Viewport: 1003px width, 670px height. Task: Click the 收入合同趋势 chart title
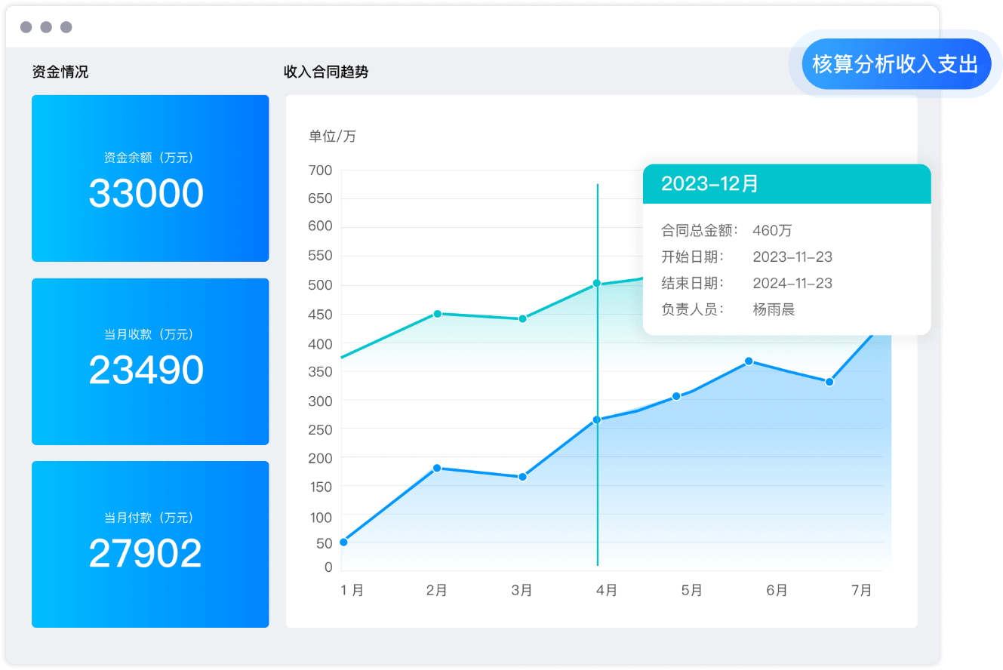tap(326, 72)
